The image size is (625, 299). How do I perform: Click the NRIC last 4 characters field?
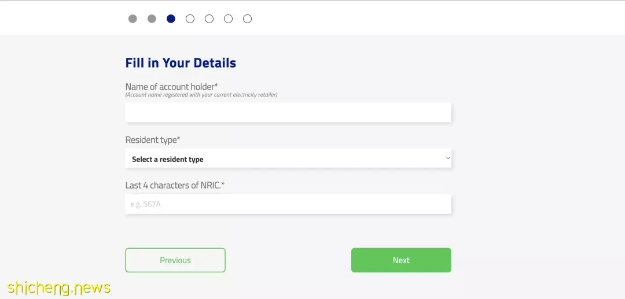pos(288,204)
